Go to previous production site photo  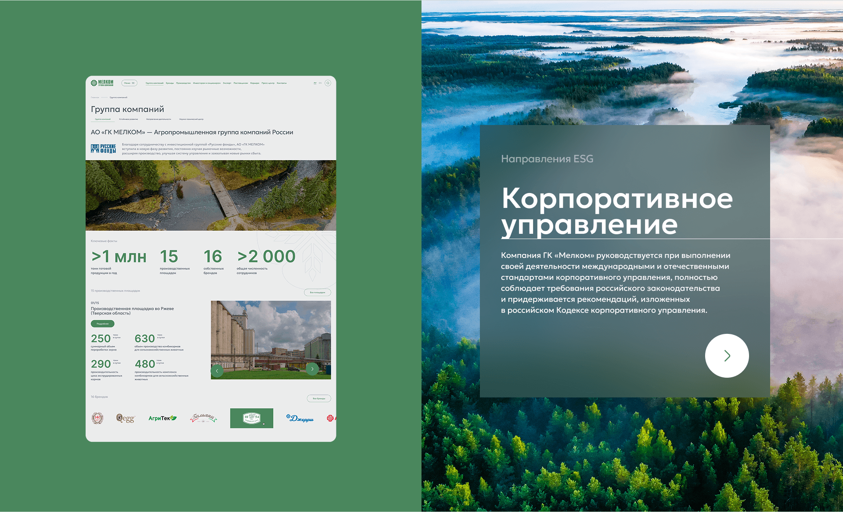click(217, 371)
